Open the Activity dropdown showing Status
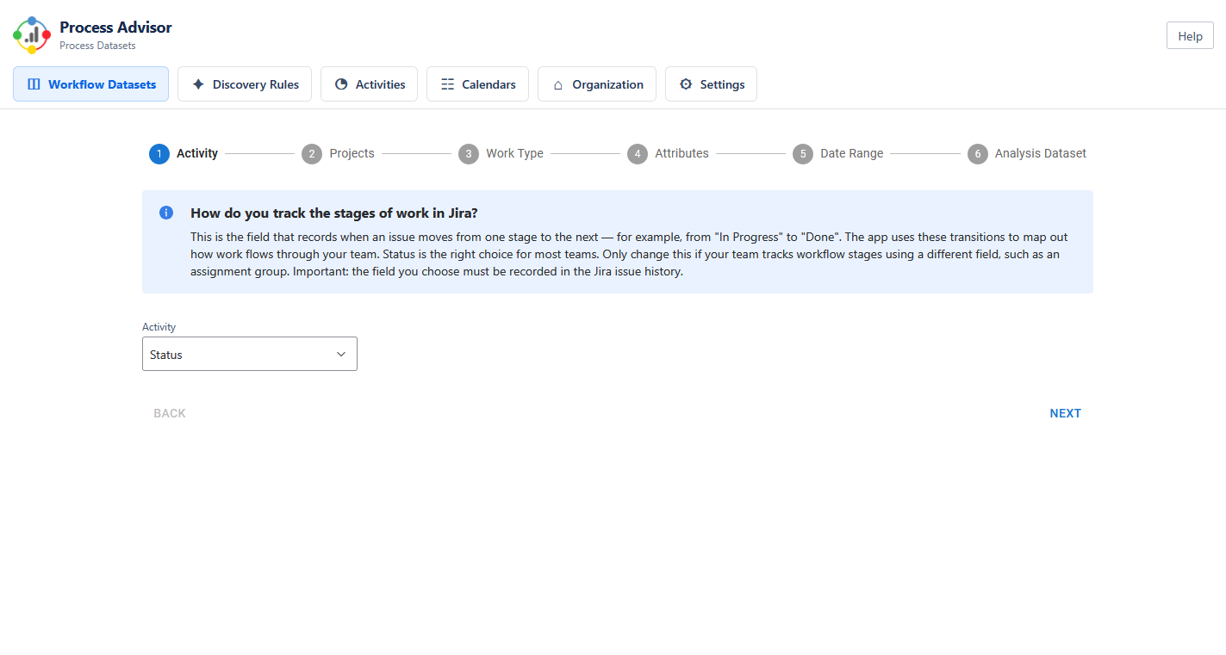1226x655 pixels. [x=250, y=354]
